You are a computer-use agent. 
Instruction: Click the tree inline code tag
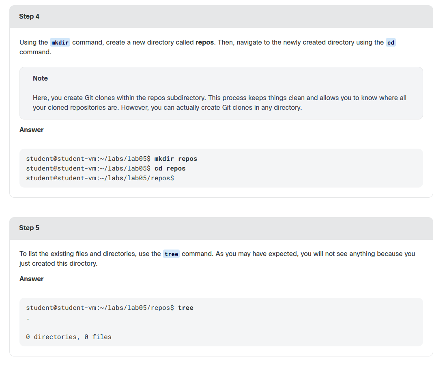(x=171, y=254)
